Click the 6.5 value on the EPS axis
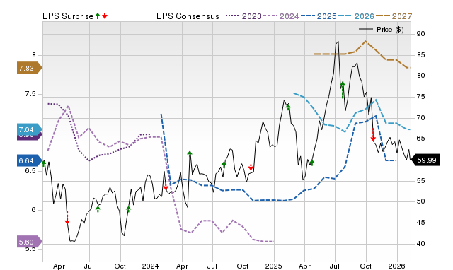Viewport: 453px width, 270px height. (x=30, y=171)
